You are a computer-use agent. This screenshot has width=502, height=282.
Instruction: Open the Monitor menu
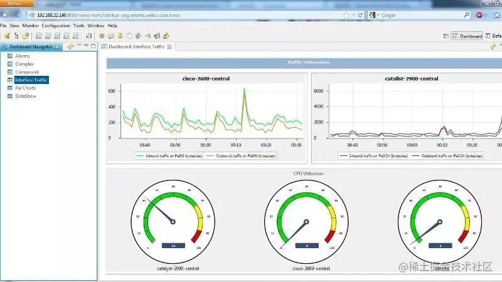point(31,26)
